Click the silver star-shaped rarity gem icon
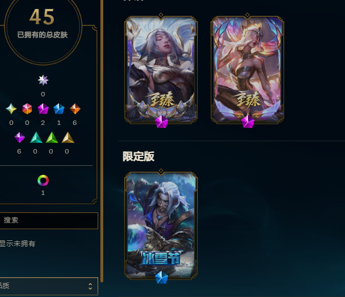The width and height of the screenshot is (345, 297). [43, 80]
